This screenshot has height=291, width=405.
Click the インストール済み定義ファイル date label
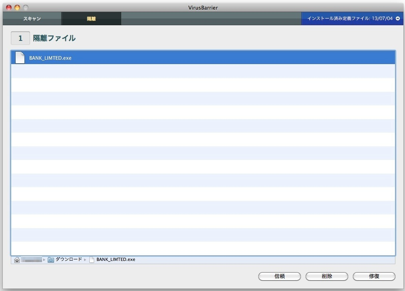pos(350,18)
